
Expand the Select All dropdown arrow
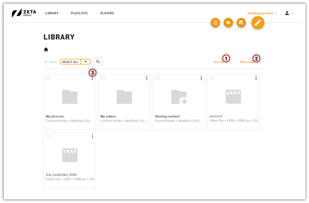point(86,62)
